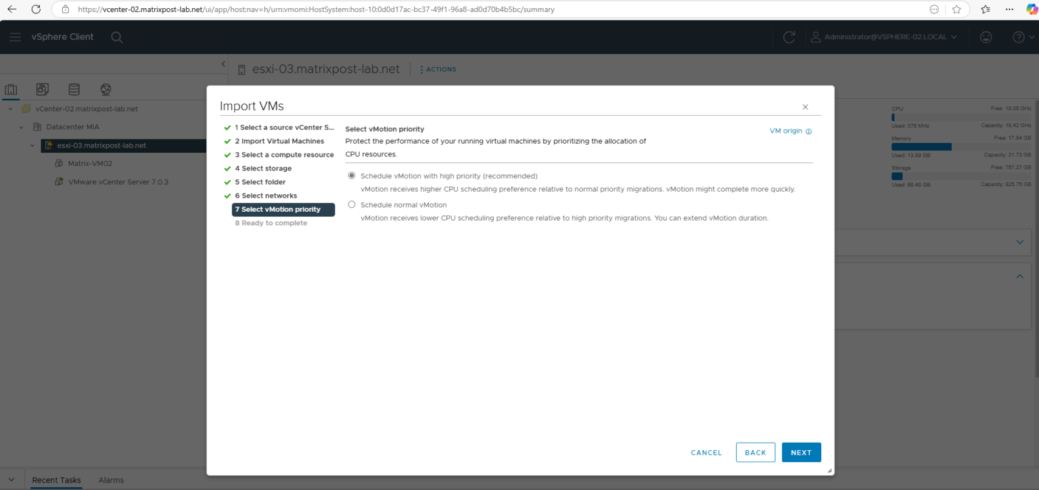This screenshot has width=1039, height=490.
Task: Open the vSphere Client search
Action: click(x=116, y=37)
